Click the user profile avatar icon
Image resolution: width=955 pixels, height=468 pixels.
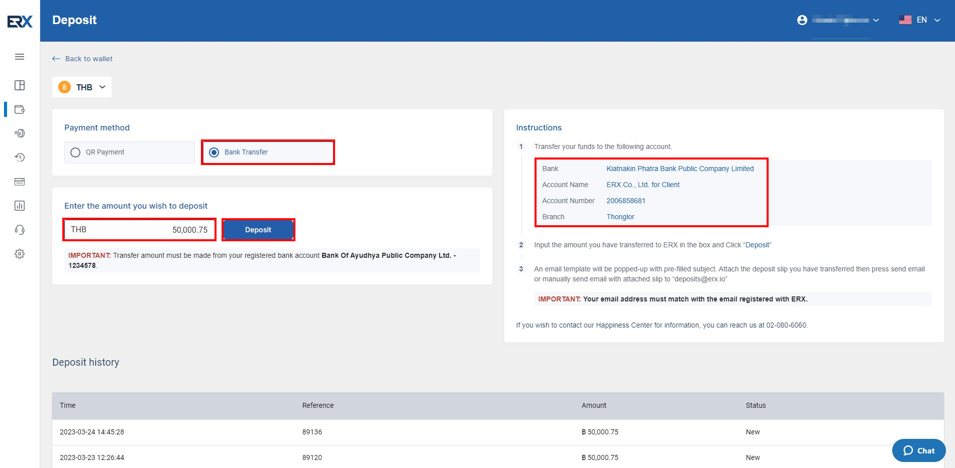click(802, 20)
